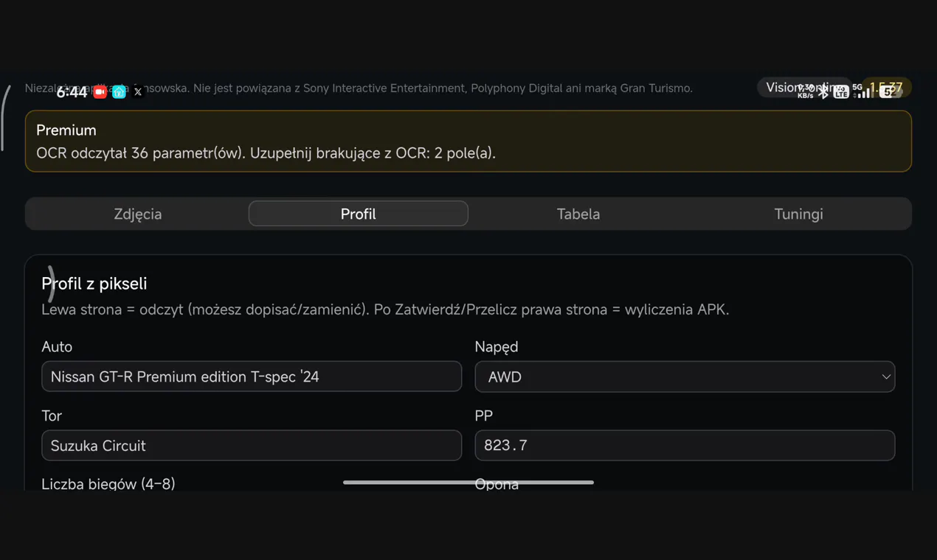
Task: Click the "Premium" banner heading
Action: coord(66,130)
